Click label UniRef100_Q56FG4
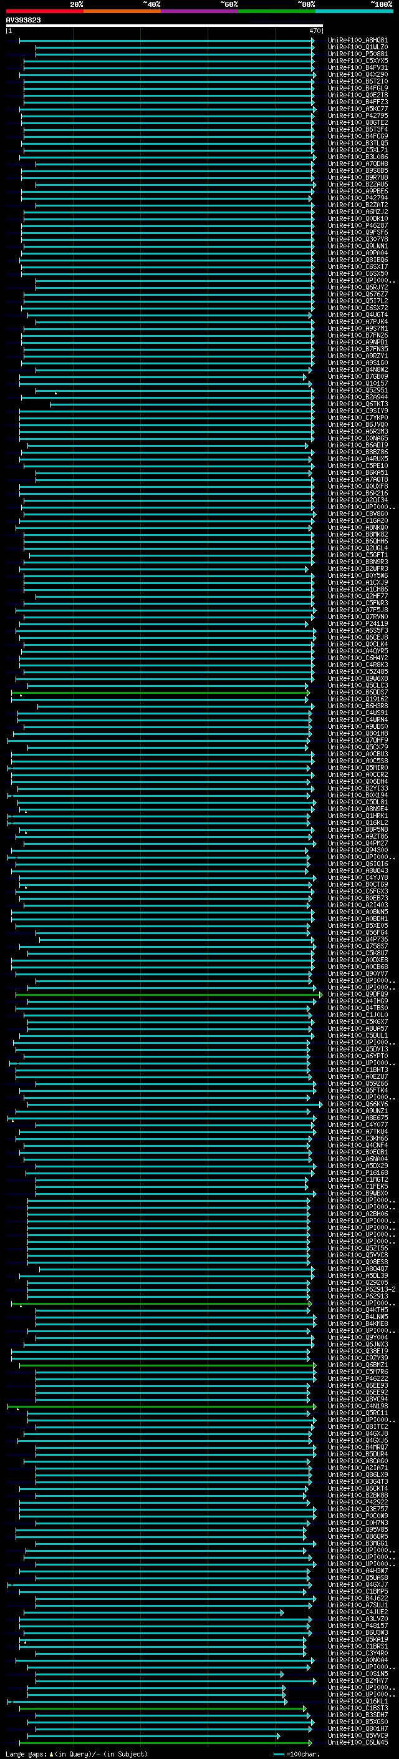 (x=357, y=933)
